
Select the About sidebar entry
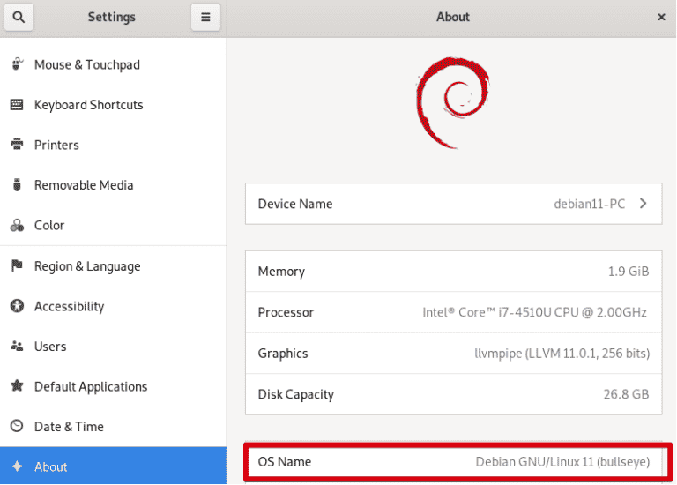point(113,466)
